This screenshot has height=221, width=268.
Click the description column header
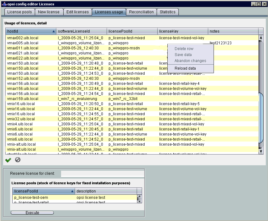coord(106,191)
